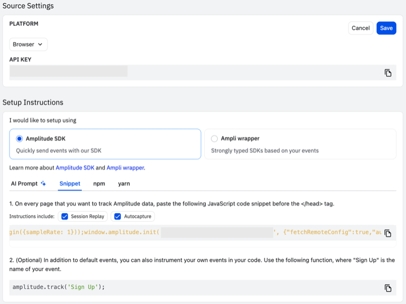Click the 'Instructions include:' label
This screenshot has height=304, width=406.
[x=32, y=217]
